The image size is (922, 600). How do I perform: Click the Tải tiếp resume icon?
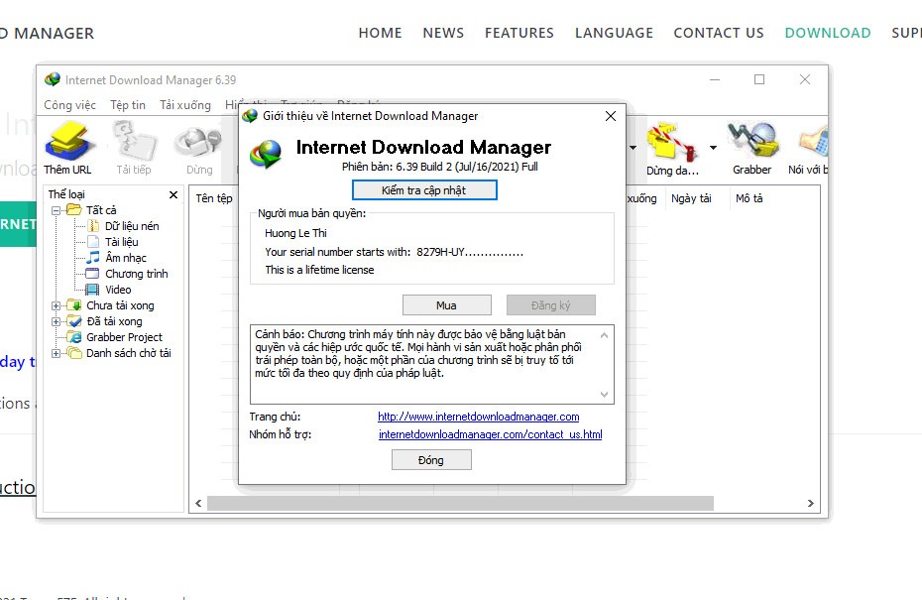135,141
